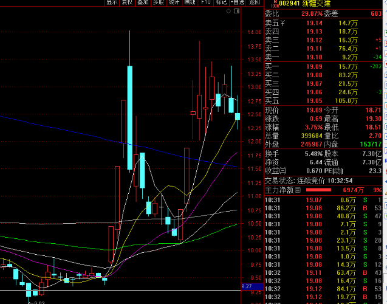Select the 10:32 trade with 84.1万 volume
Screen dimensions: 387x304
click(323, 289)
